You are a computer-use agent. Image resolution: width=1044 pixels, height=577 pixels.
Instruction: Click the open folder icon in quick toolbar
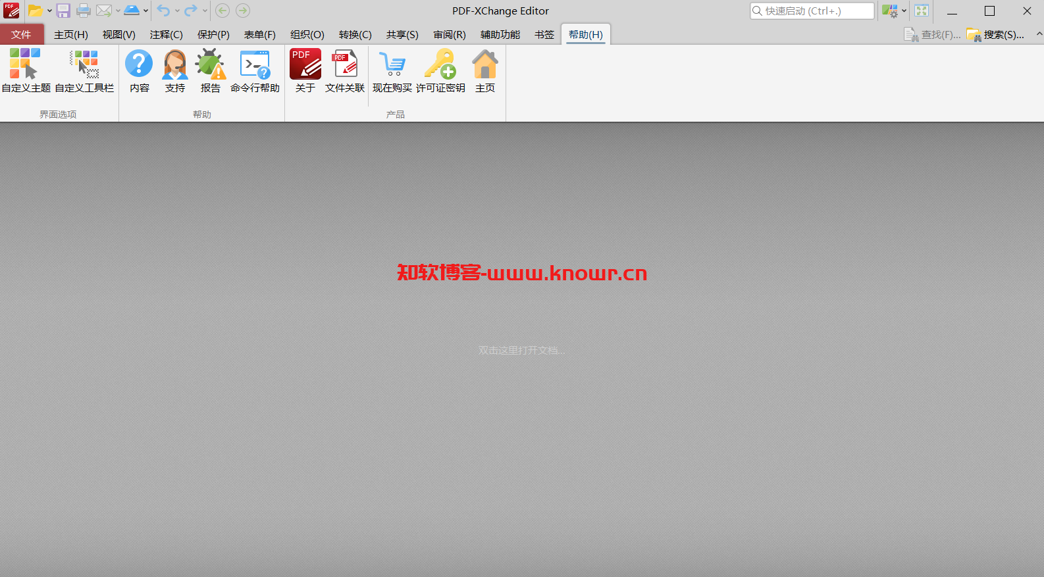(x=35, y=11)
